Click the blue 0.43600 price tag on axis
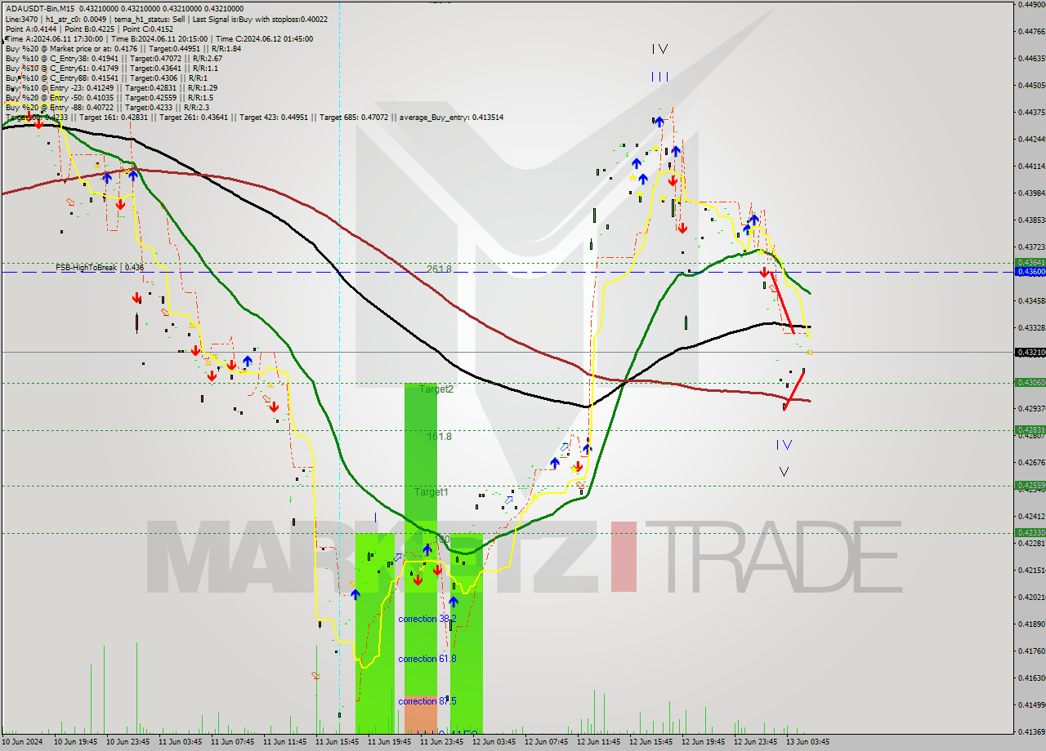Viewport: 1046px width, 751px height. point(1030,272)
